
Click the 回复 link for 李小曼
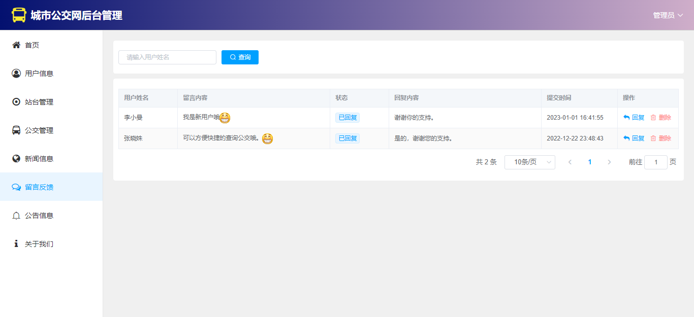click(x=634, y=118)
